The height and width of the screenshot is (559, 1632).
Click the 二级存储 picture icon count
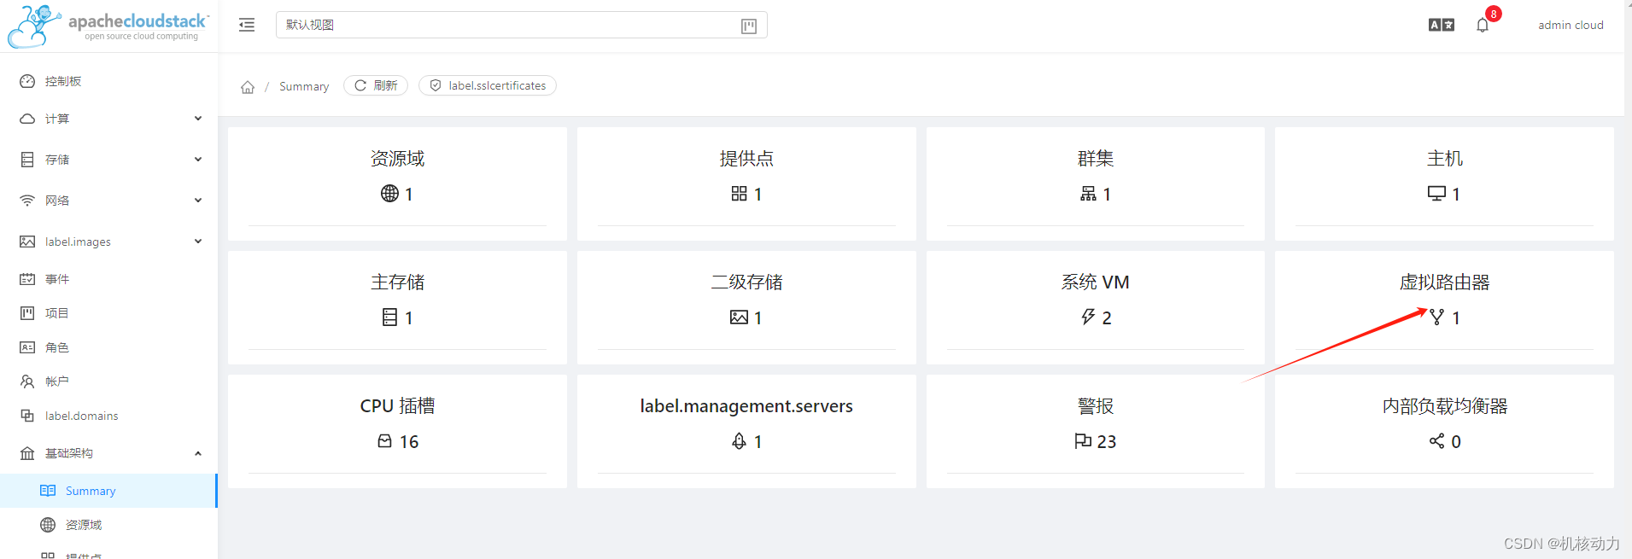click(739, 317)
